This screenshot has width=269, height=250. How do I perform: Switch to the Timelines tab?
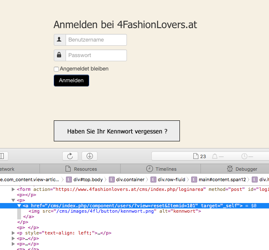[161, 169]
